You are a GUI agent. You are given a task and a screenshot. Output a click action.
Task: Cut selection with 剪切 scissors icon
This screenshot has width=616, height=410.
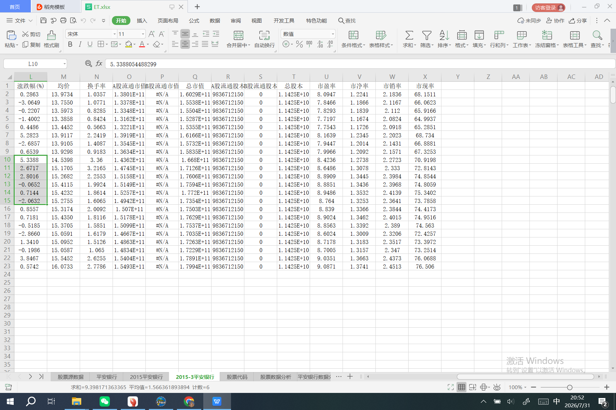coord(25,34)
